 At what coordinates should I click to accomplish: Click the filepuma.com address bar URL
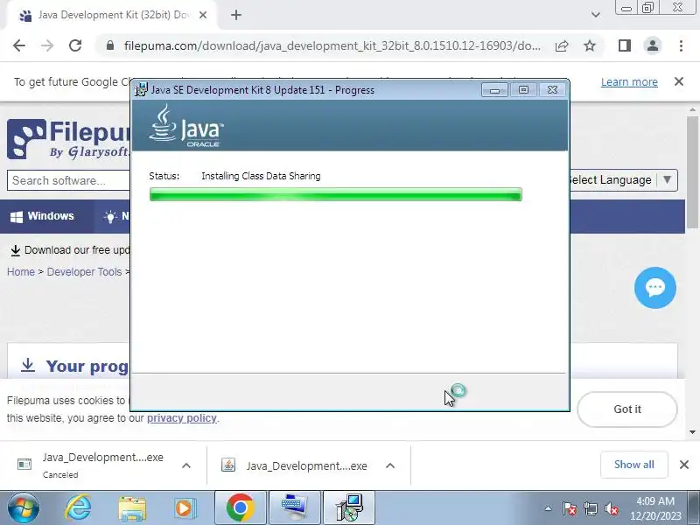click(332, 45)
